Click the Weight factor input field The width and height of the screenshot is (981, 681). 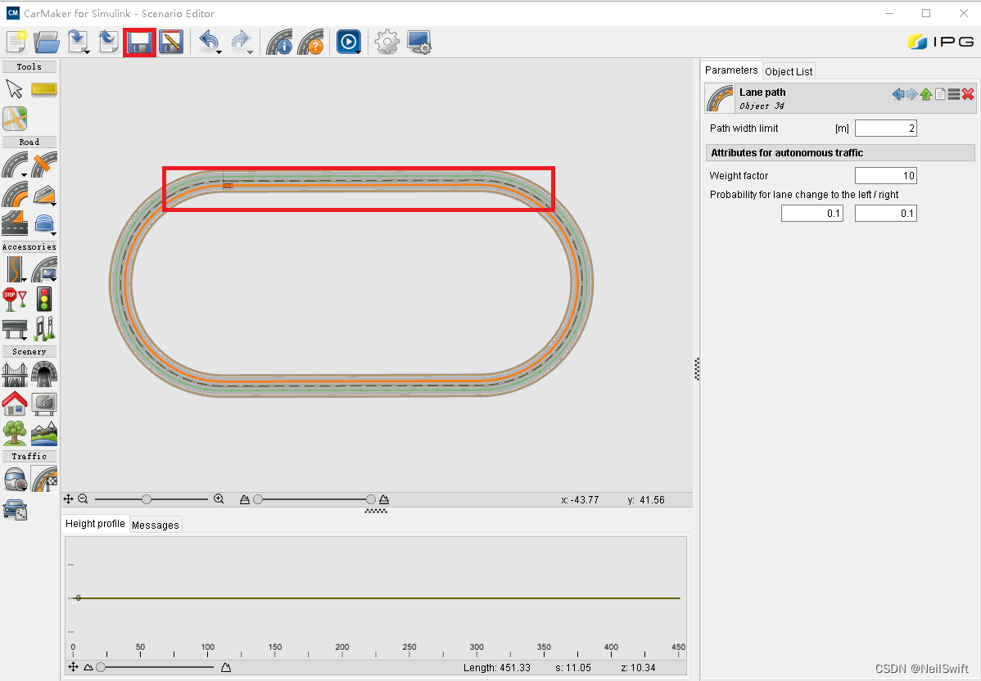click(x=885, y=176)
